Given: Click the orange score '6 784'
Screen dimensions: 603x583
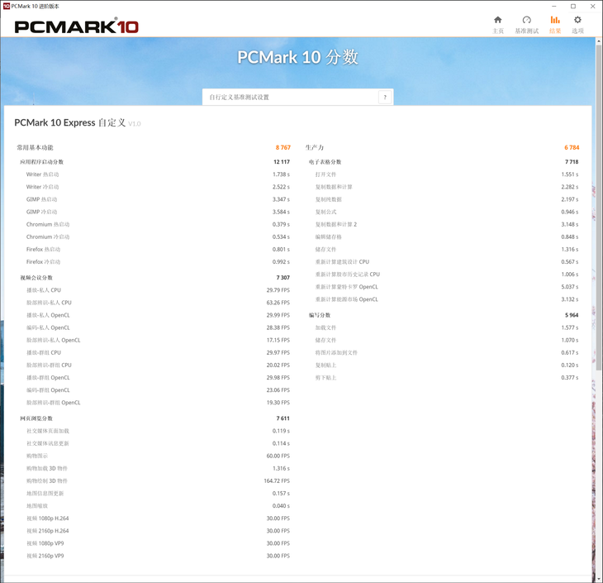Looking at the screenshot, I should coord(572,147).
